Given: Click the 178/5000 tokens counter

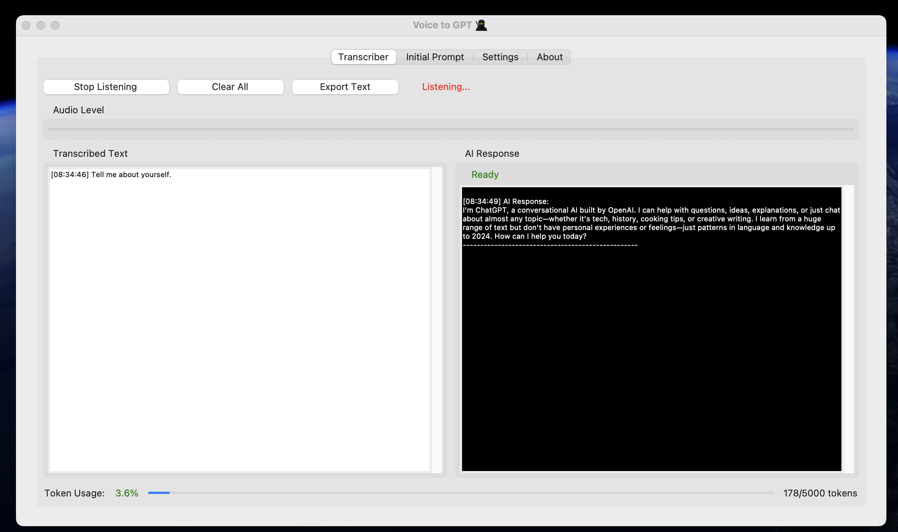Looking at the screenshot, I should point(820,493).
